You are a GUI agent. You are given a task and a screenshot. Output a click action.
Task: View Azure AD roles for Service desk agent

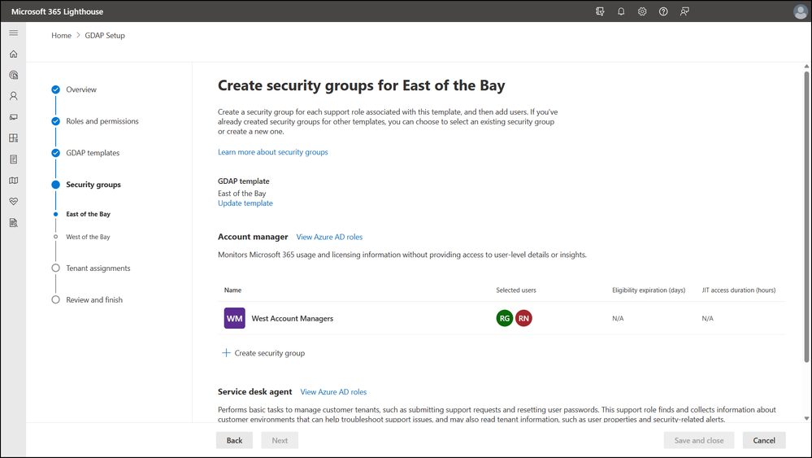(333, 391)
